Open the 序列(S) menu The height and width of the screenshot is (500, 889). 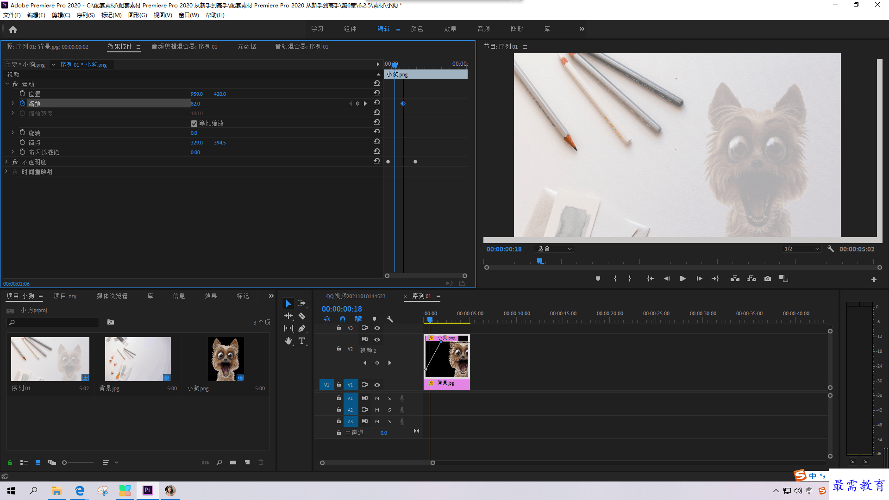(x=86, y=15)
